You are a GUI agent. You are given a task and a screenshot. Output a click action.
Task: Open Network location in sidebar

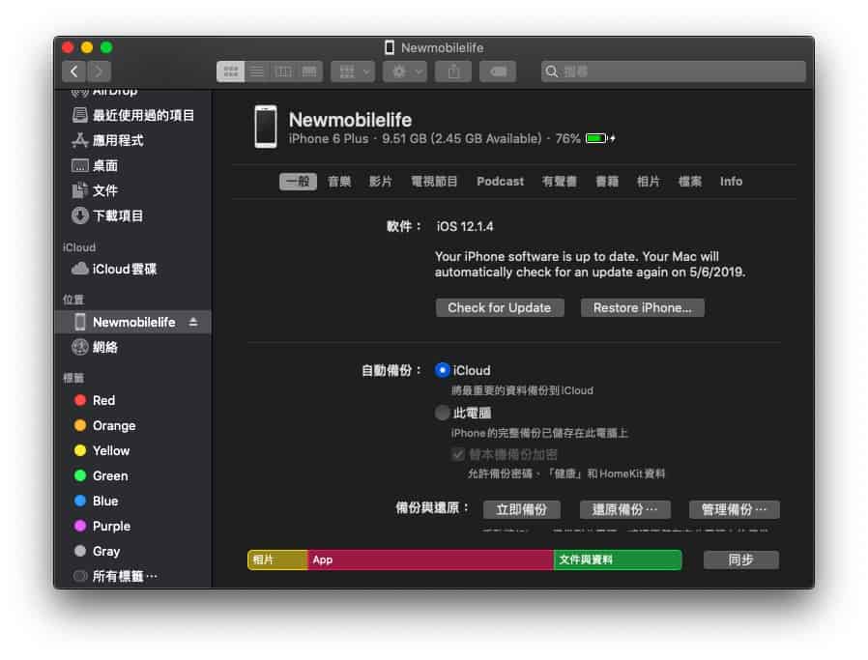[x=95, y=347]
